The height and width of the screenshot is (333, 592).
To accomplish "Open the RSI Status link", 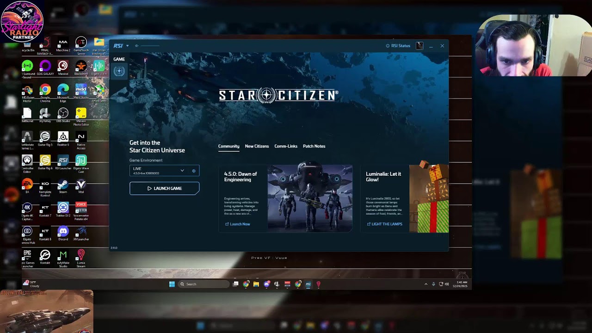I will tap(398, 46).
